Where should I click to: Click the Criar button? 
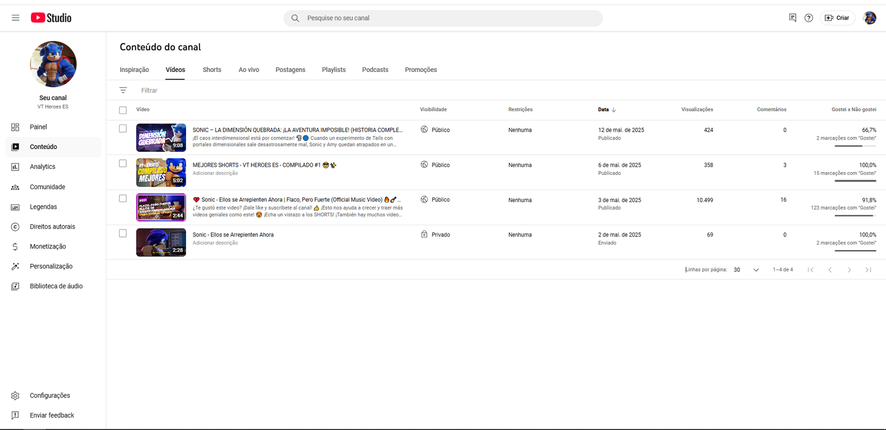(837, 18)
